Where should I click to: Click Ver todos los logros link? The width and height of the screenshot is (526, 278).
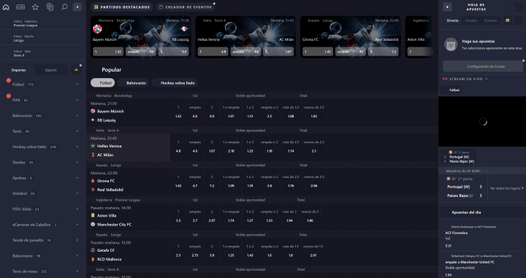507,188
